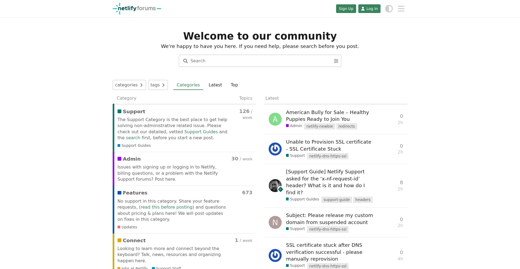
Task: Click the headers tag
Action: coord(363,200)
